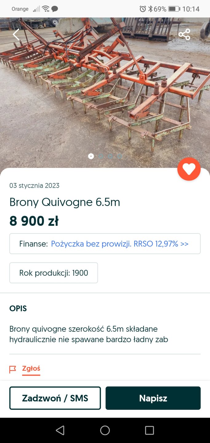Tap Android back navigation triangle
The height and width of the screenshot is (443, 210).
tap(60, 430)
